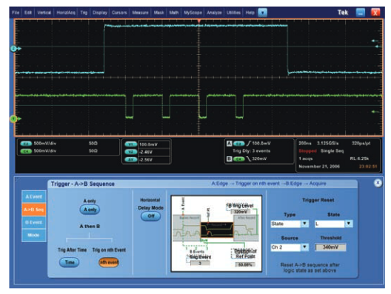The image size is (391, 294).
Task: Open the Edit menu
Action: [x=28, y=13]
